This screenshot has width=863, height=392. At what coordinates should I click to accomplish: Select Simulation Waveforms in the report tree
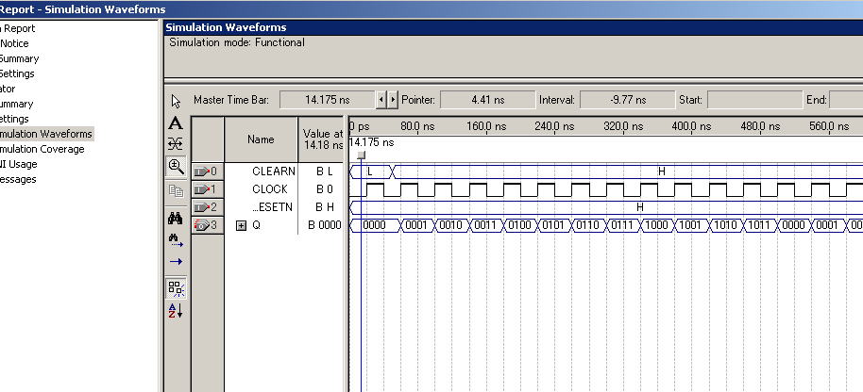(46, 134)
